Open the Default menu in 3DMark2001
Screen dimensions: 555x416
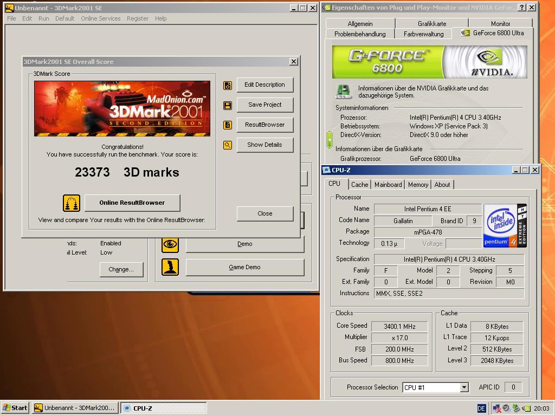click(x=65, y=18)
